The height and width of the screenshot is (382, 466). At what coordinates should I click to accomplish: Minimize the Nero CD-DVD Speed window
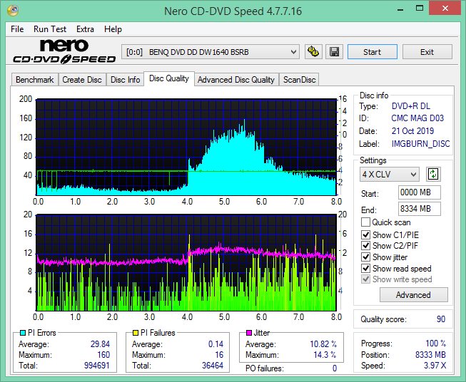point(400,9)
